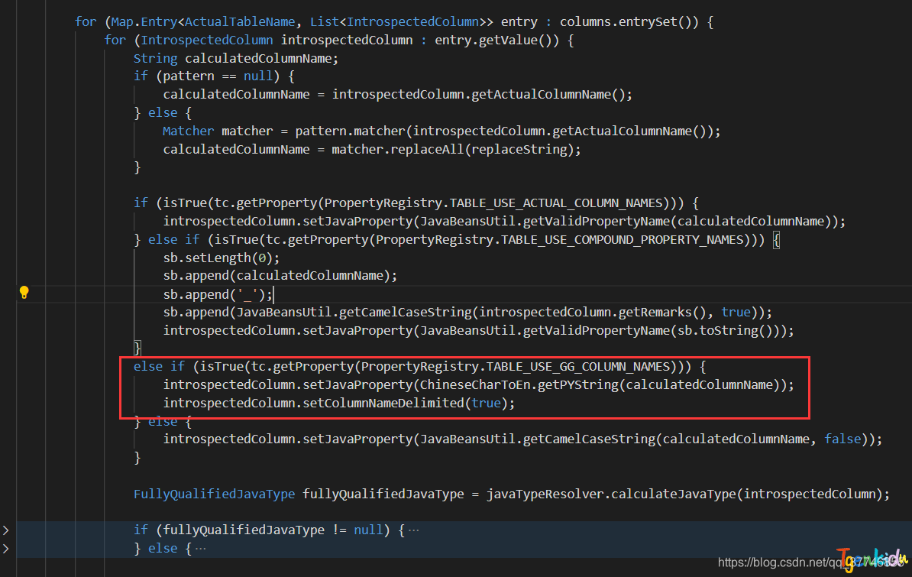912x577 pixels.
Task: Click 'TABLE_USE_GG_COLUMN_NAMES' constant
Action: [x=578, y=367]
